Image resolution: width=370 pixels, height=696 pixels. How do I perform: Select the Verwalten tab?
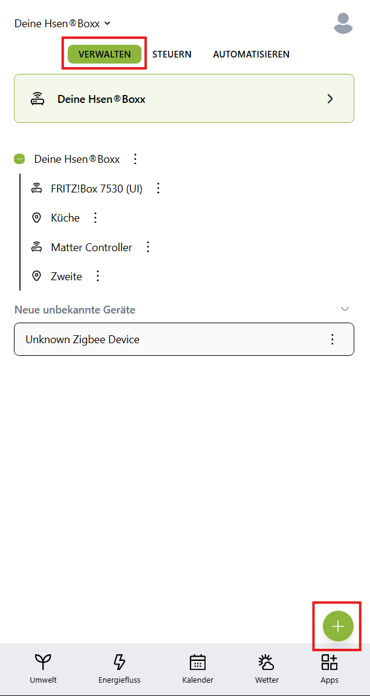click(105, 54)
